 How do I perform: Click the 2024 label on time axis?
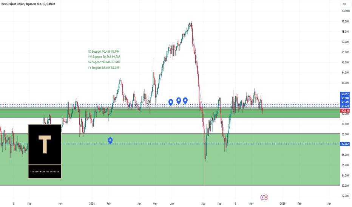tap(92, 204)
